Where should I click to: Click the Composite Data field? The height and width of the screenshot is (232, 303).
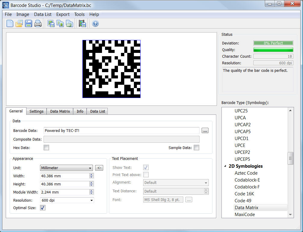click(121, 139)
